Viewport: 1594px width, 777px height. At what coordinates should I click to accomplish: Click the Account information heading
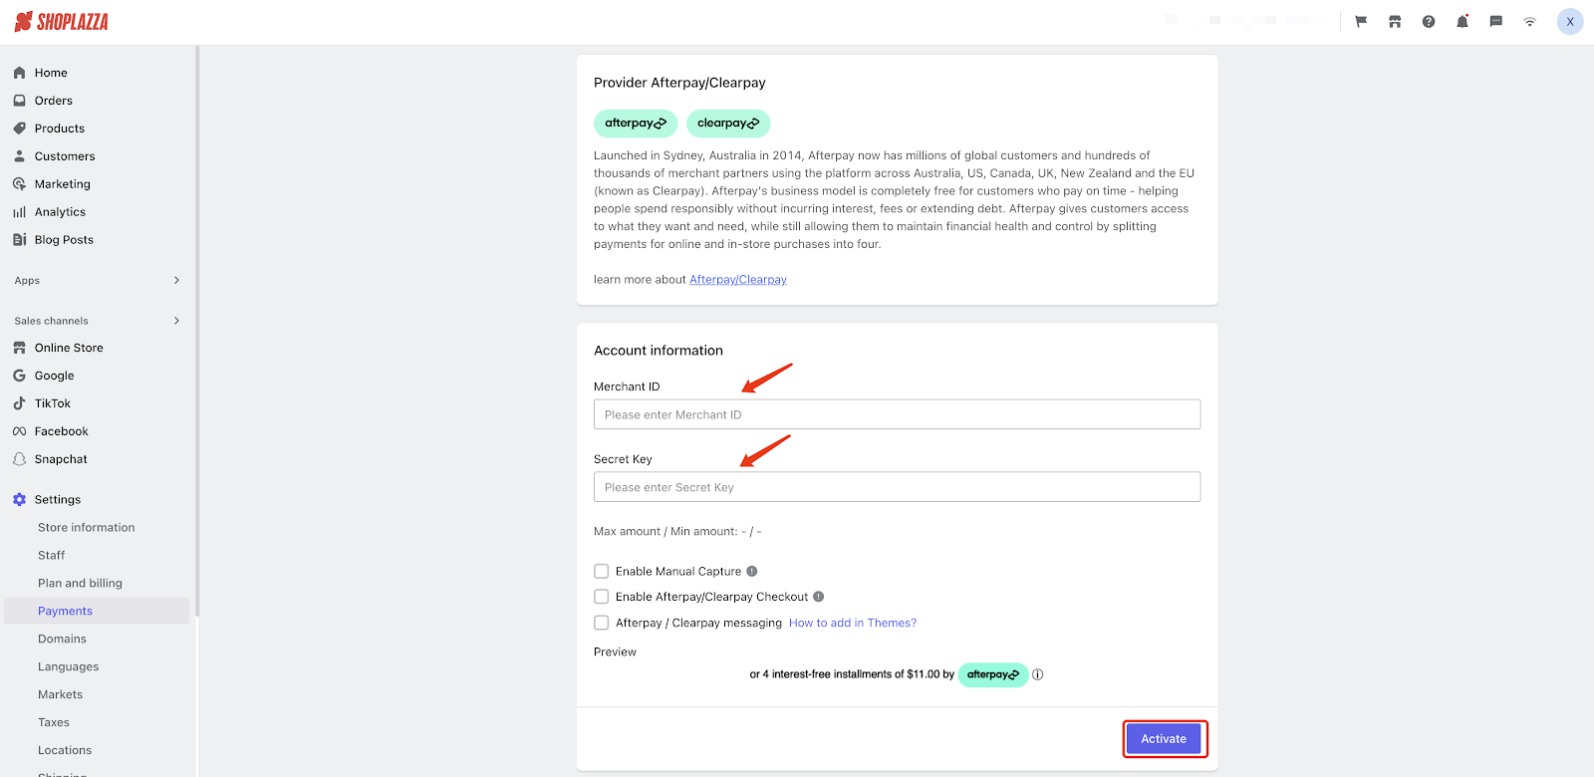pyautogui.click(x=659, y=351)
